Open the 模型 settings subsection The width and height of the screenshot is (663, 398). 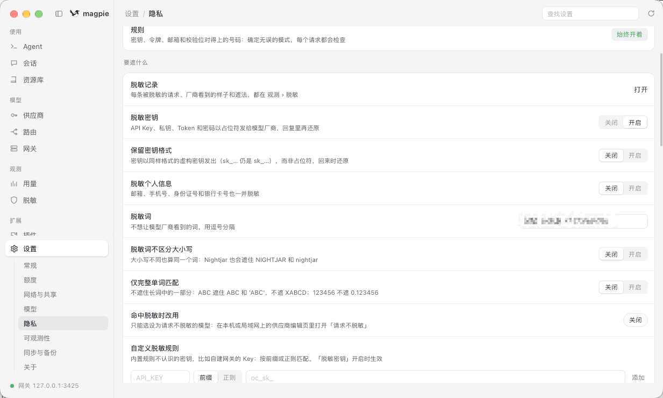pos(63,309)
